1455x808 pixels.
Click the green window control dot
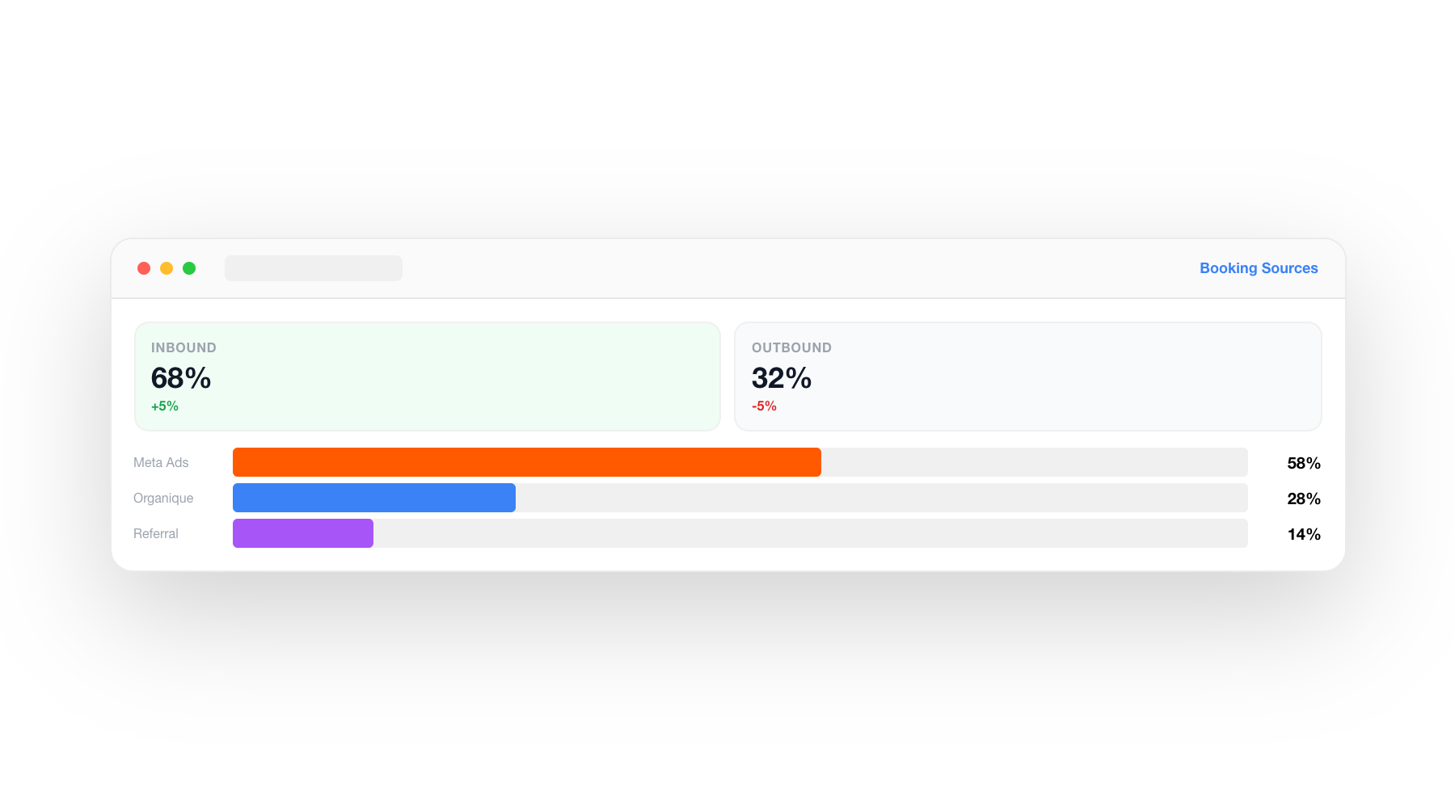point(189,267)
